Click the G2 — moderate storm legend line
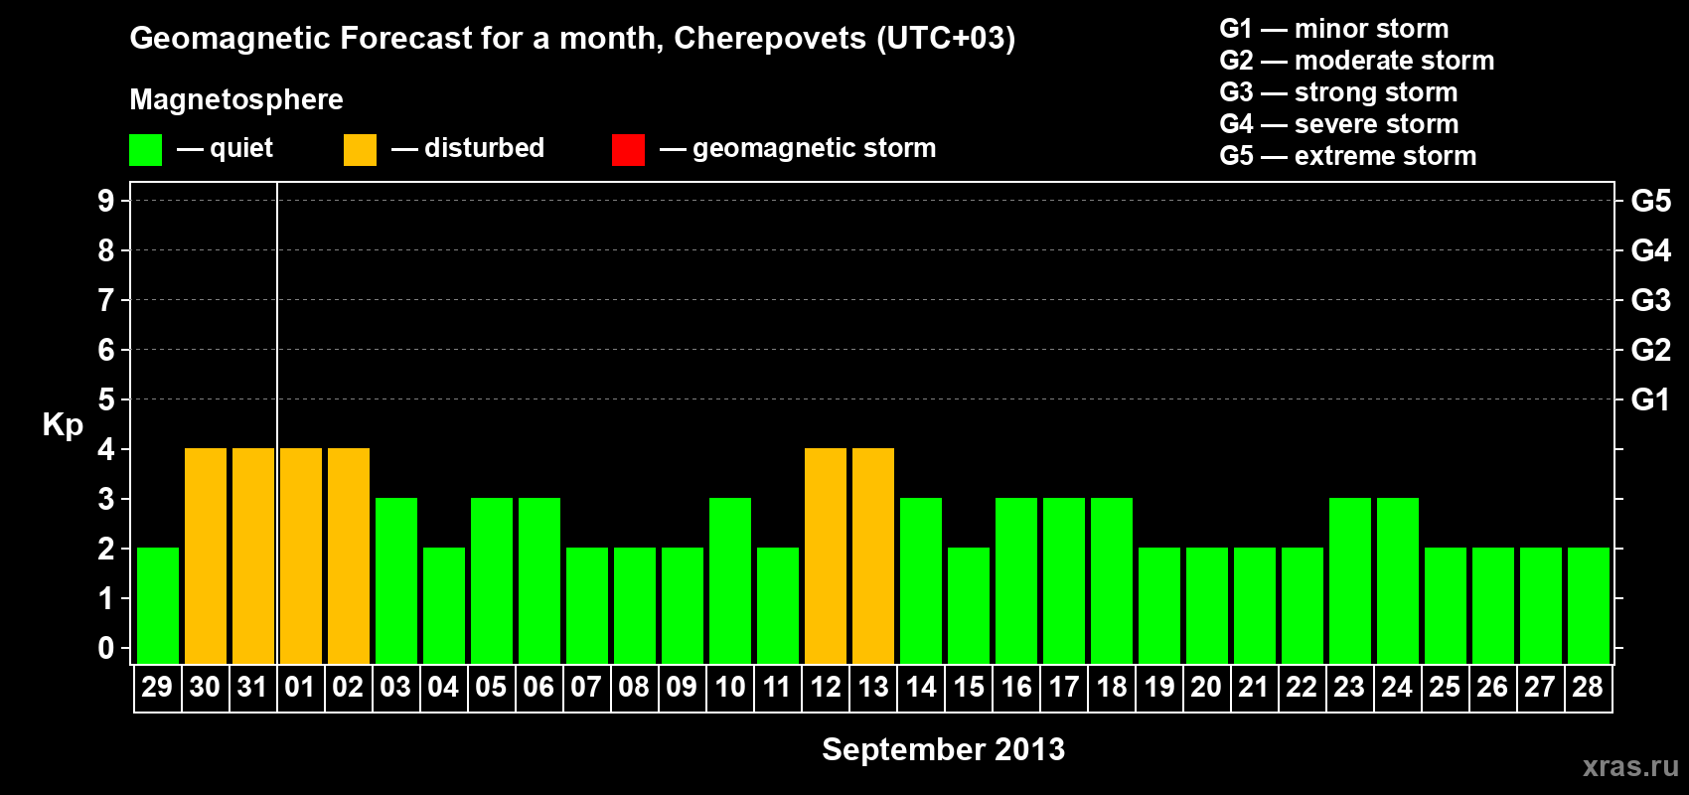 point(1357,61)
